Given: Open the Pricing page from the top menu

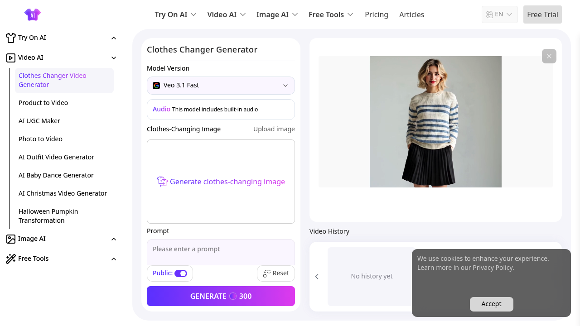Looking at the screenshot, I should tap(377, 14).
